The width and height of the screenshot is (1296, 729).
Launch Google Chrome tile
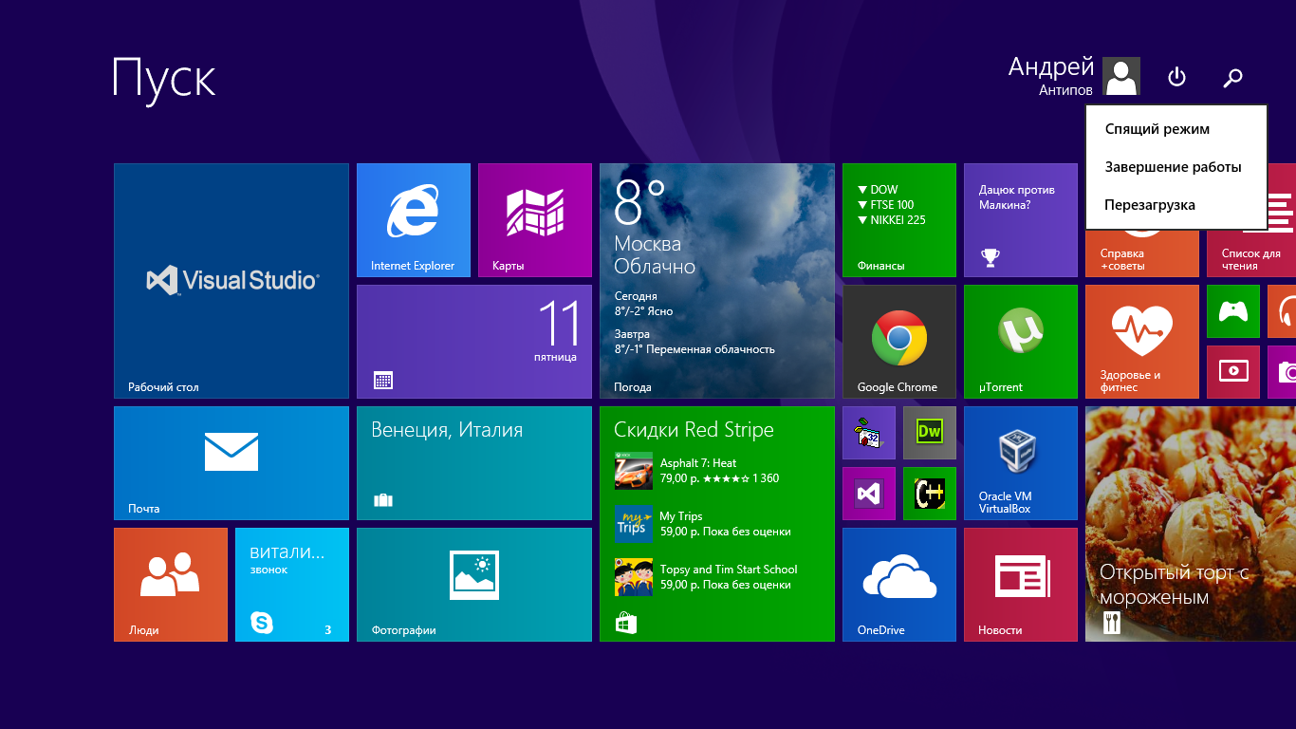coord(898,342)
